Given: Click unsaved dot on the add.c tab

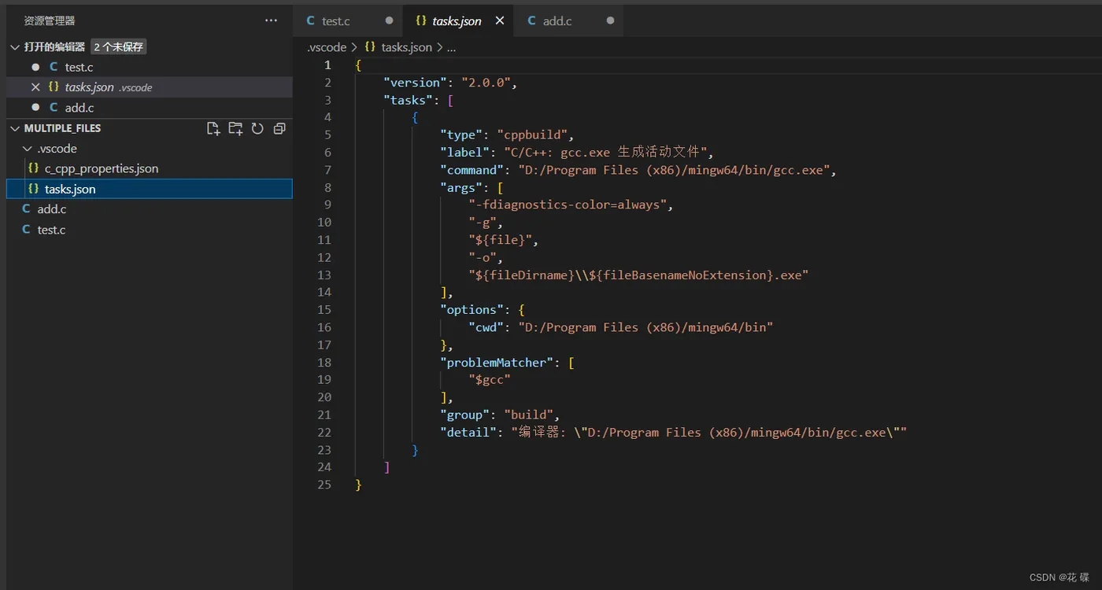Looking at the screenshot, I should [610, 21].
